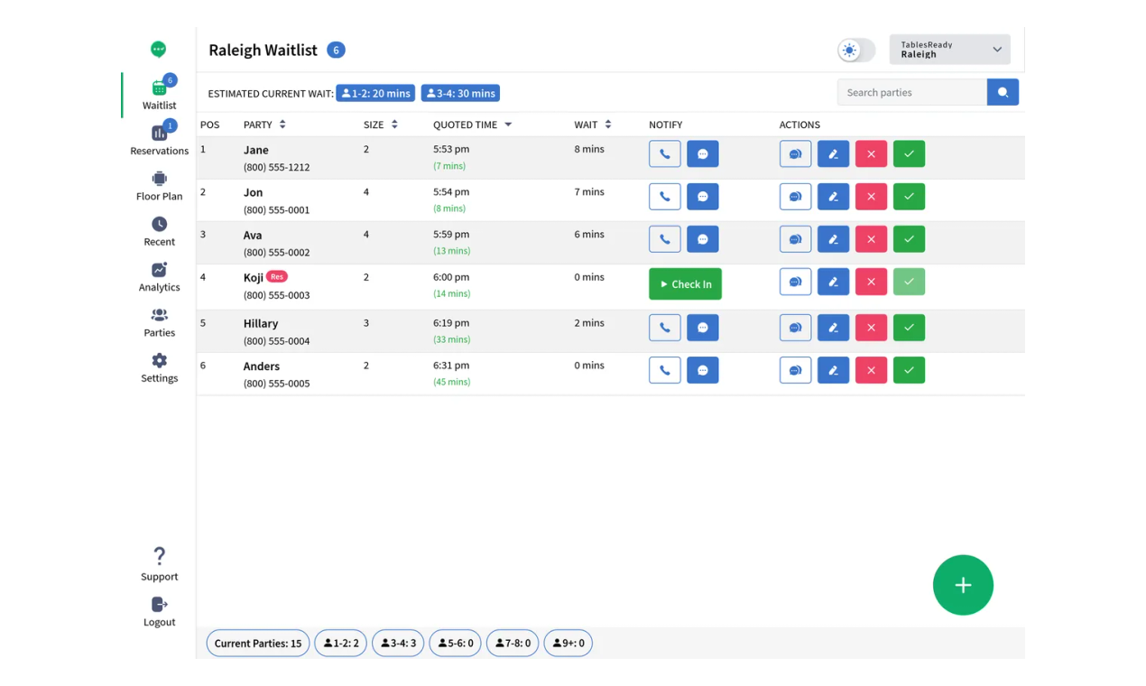
Task: Open chat conversation for Ava's party
Action: (x=796, y=239)
